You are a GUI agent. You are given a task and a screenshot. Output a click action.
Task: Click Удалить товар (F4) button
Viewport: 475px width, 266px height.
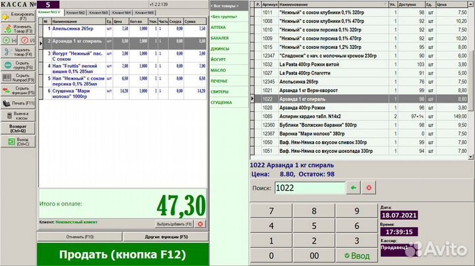coord(18,51)
